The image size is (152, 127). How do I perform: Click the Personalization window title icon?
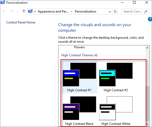[3, 2]
